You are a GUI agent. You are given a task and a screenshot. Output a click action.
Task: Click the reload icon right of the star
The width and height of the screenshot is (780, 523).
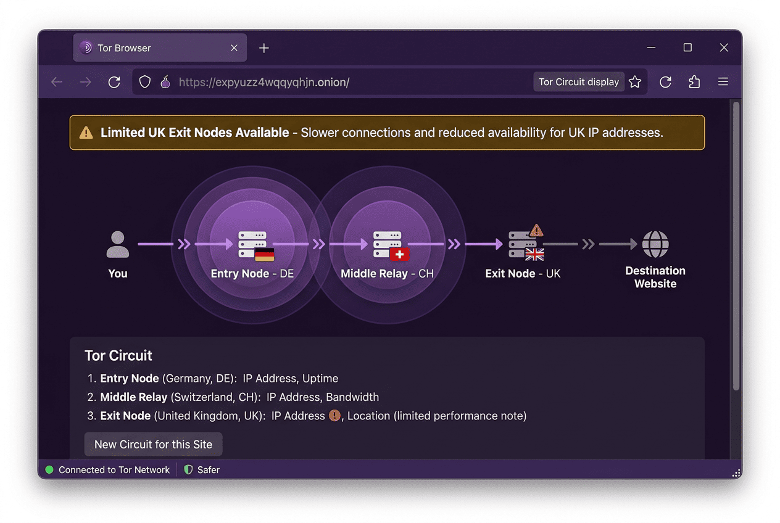tap(665, 82)
